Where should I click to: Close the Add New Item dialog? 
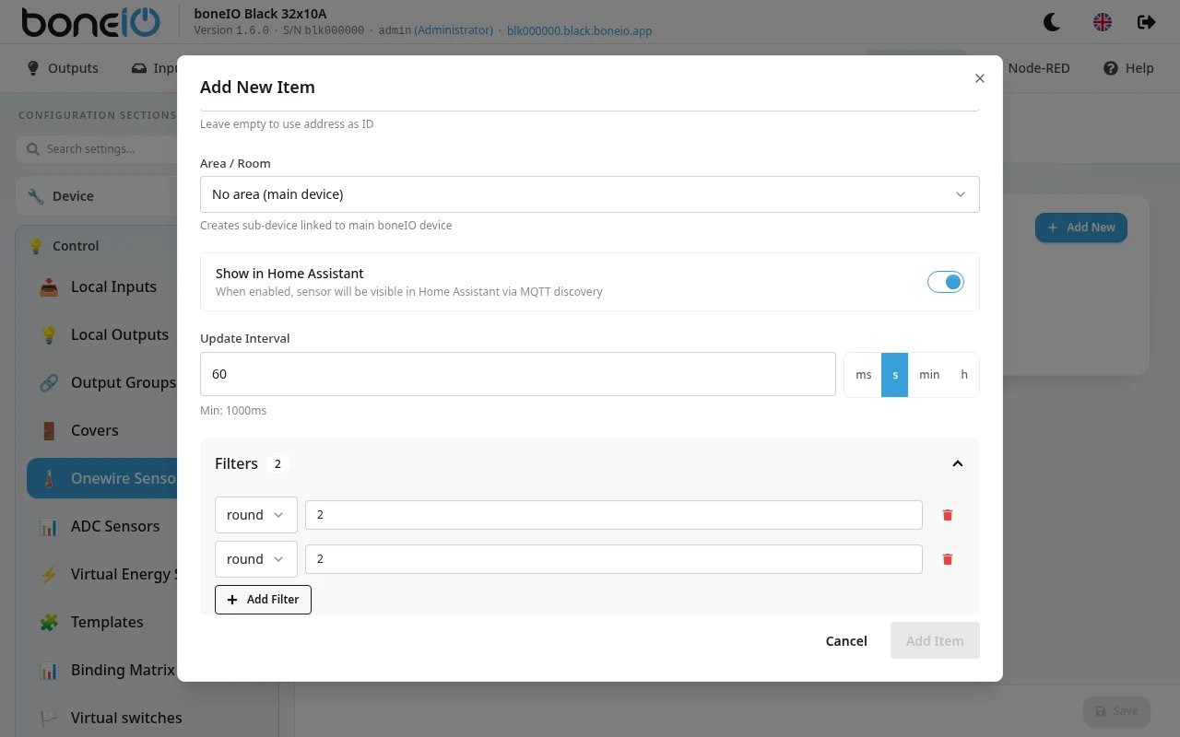[980, 78]
